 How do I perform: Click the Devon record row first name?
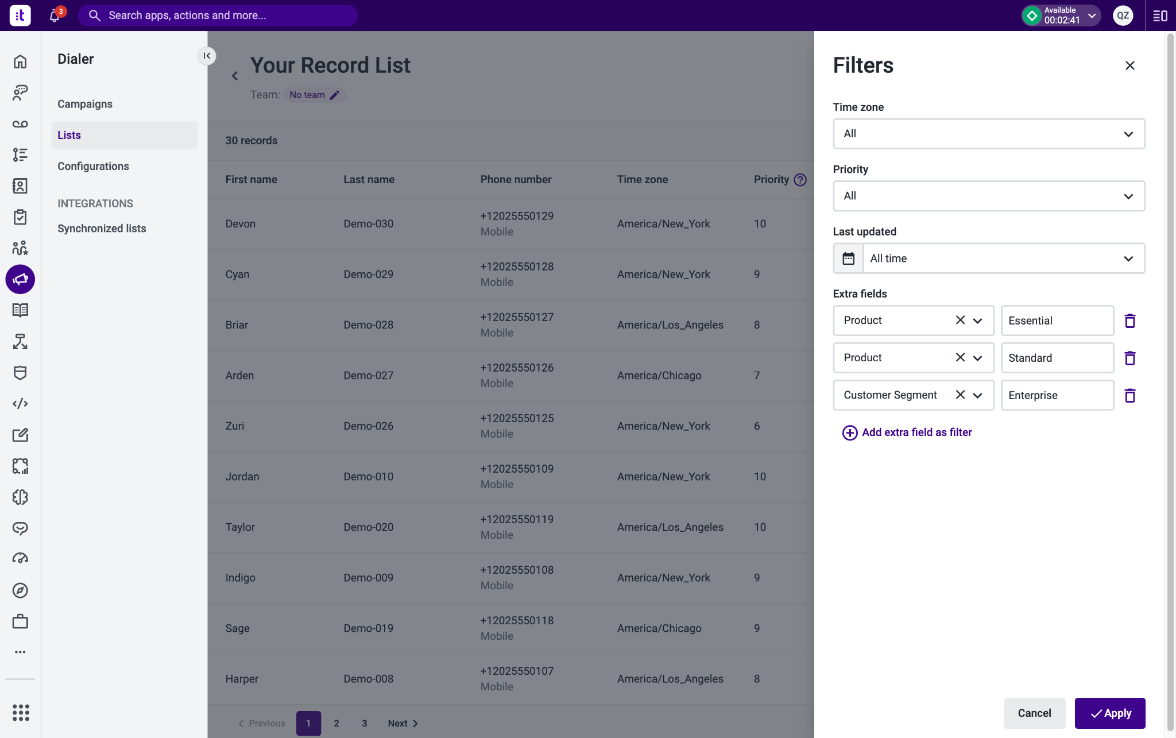point(240,224)
